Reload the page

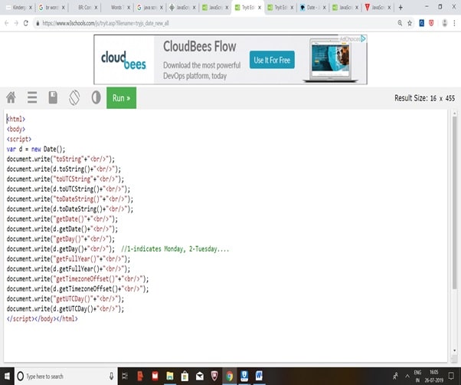[26, 23]
